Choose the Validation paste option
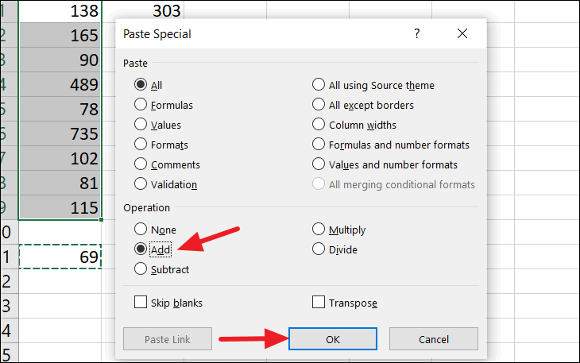The height and width of the screenshot is (363, 580). coord(141,184)
